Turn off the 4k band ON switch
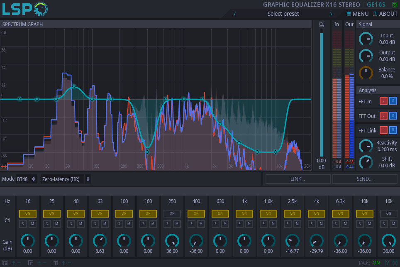This screenshot has height=267, width=400. pos(317,213)
